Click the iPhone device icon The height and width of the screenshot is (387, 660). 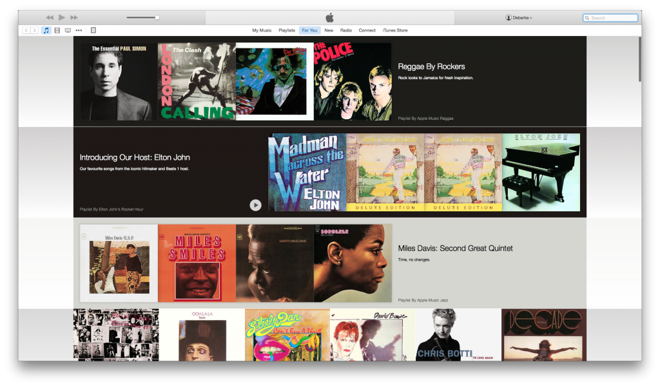tap(93, 30)
